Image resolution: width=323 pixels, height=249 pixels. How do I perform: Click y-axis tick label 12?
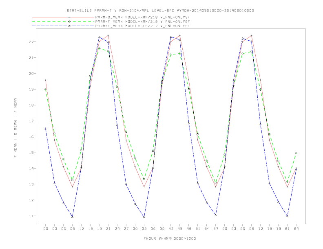[31, 200]
